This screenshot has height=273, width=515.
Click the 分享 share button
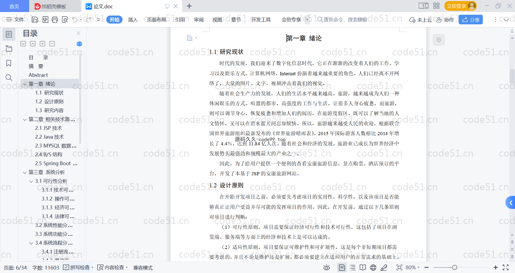(470, 20)
